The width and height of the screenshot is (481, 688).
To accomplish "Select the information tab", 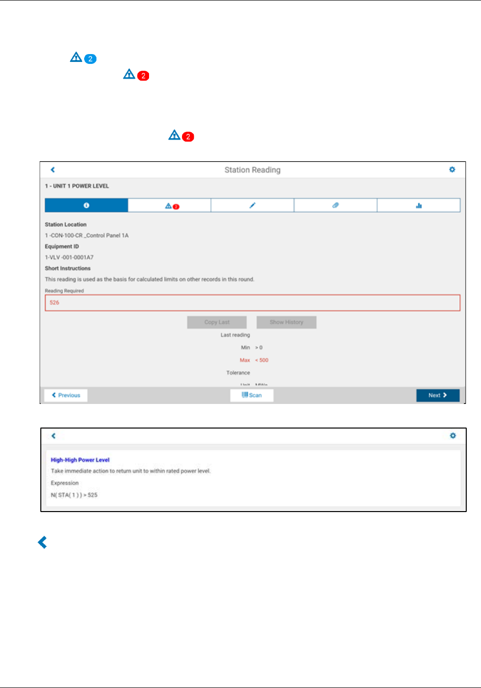I will pyautogui.click(x=87, y=205).
